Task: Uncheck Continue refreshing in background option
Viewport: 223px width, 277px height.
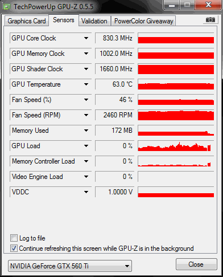Action: coord(14,249)
